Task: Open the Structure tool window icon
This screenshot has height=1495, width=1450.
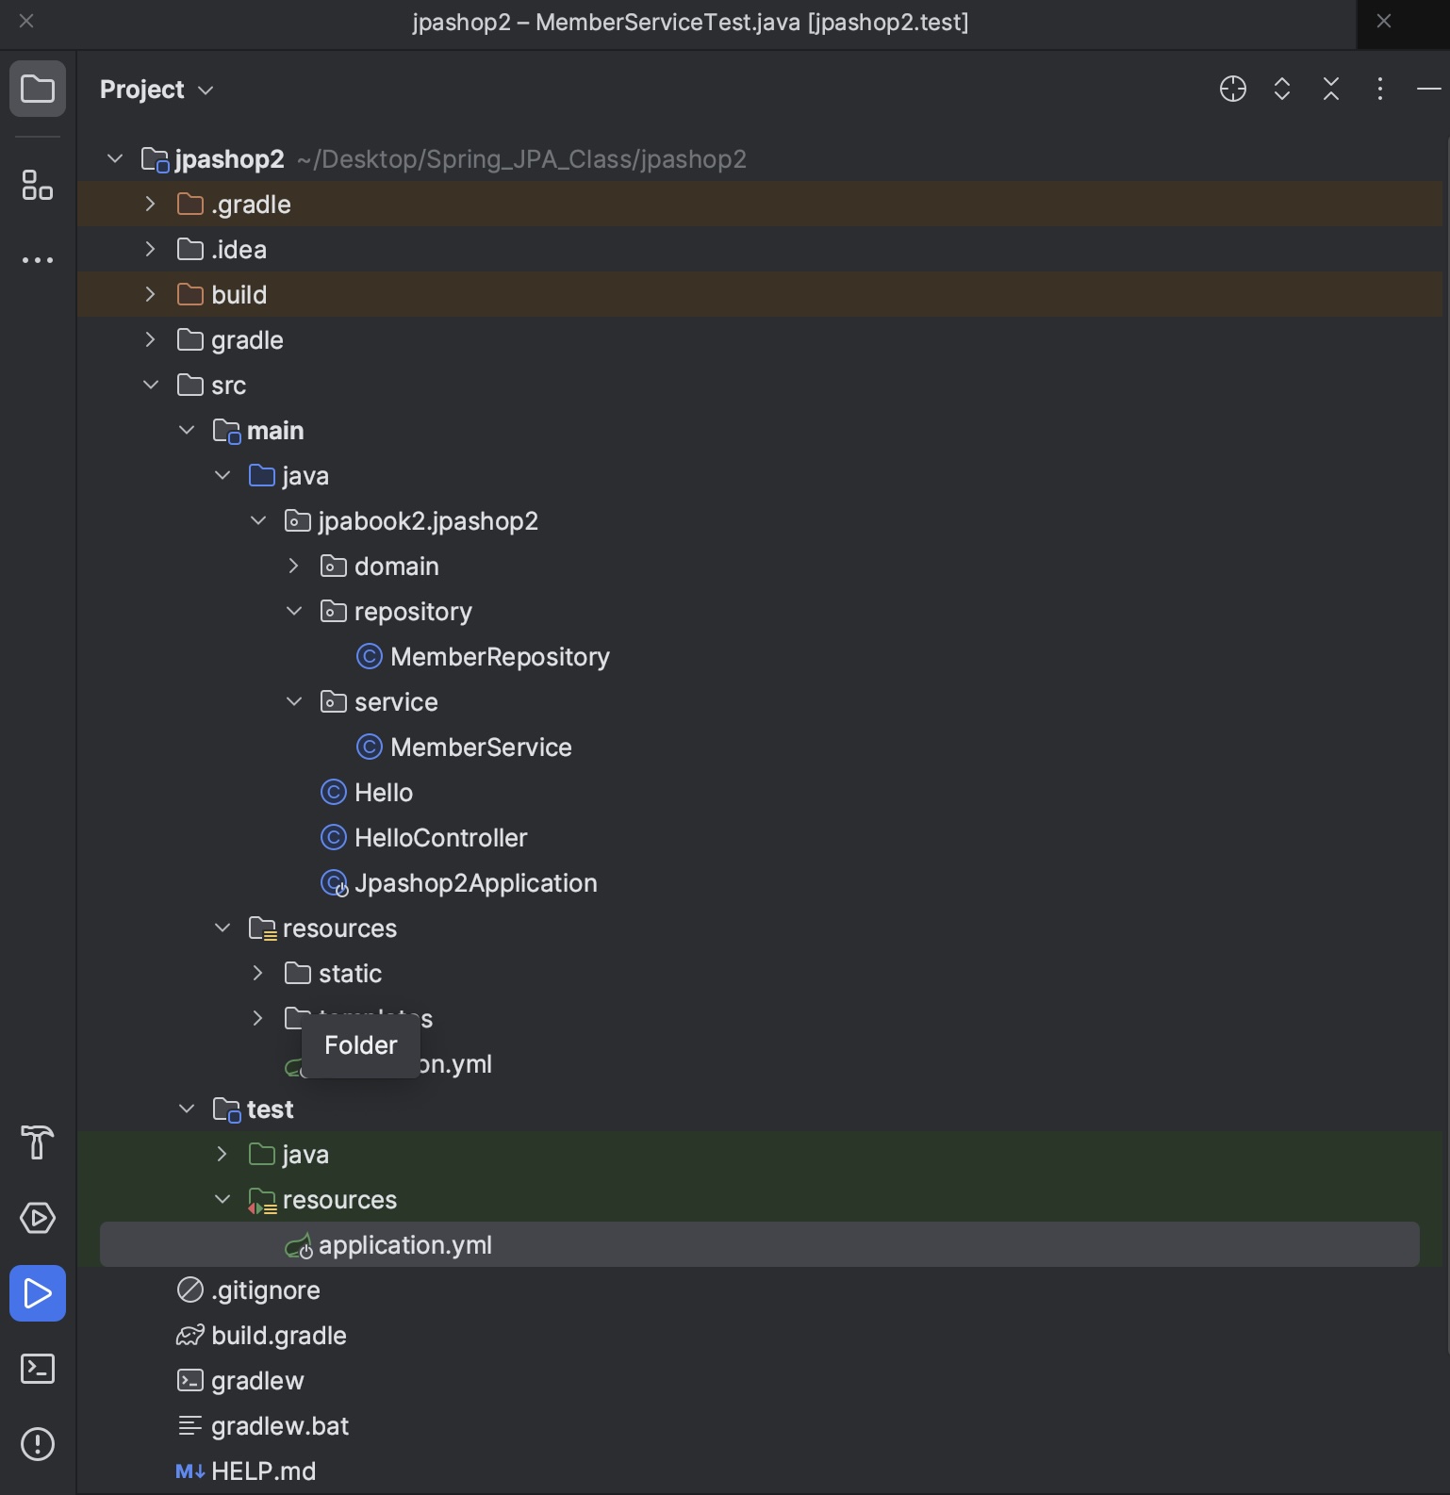Action: (x=38, y=186)
